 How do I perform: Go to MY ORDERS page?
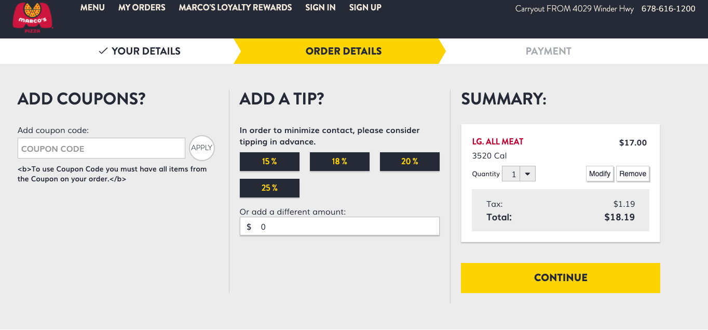click(142, 8)
